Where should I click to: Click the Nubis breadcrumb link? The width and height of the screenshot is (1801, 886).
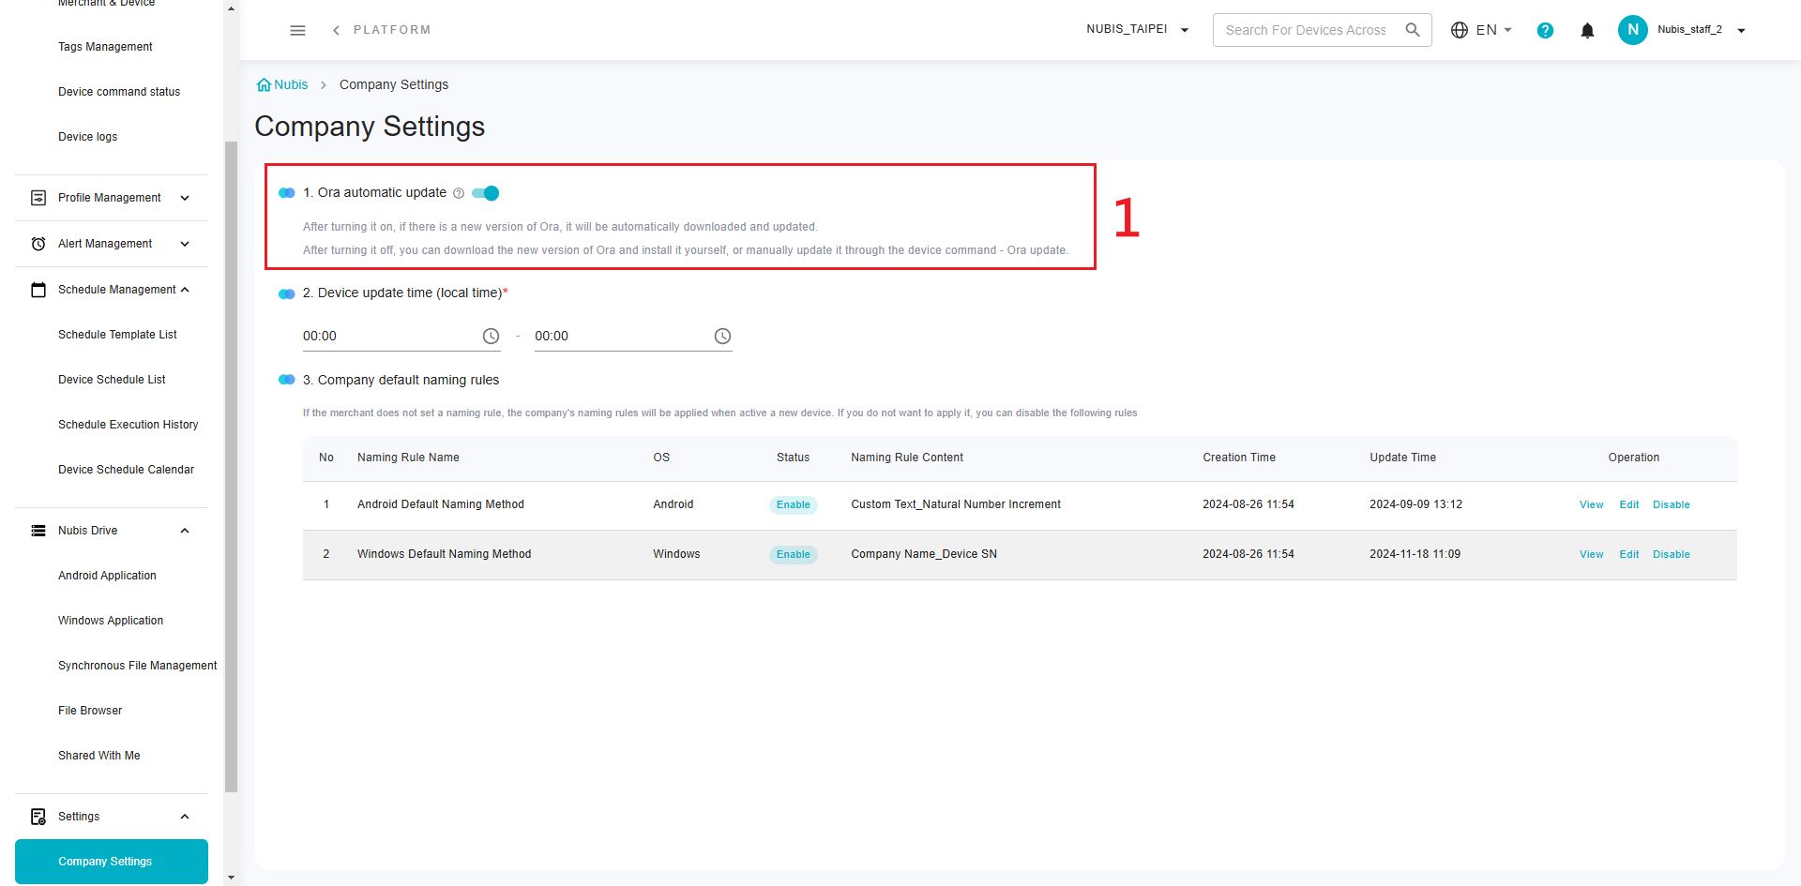pos(291,84)
